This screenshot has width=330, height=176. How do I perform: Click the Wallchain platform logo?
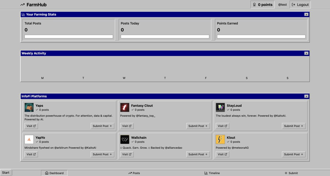coord(125,140)
